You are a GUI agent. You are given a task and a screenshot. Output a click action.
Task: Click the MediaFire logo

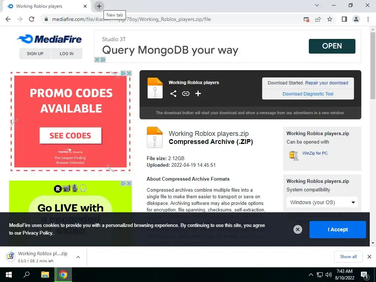[x=49, y=39]
